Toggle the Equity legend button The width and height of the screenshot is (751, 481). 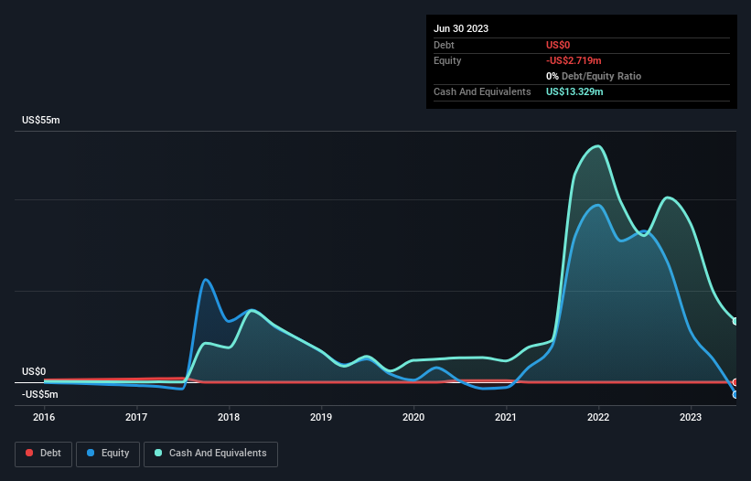point(108,454)
